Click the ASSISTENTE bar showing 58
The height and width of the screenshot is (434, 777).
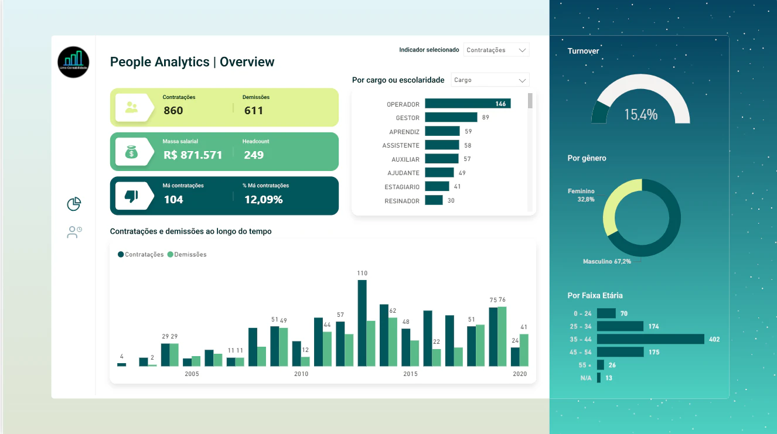[442, 145]
